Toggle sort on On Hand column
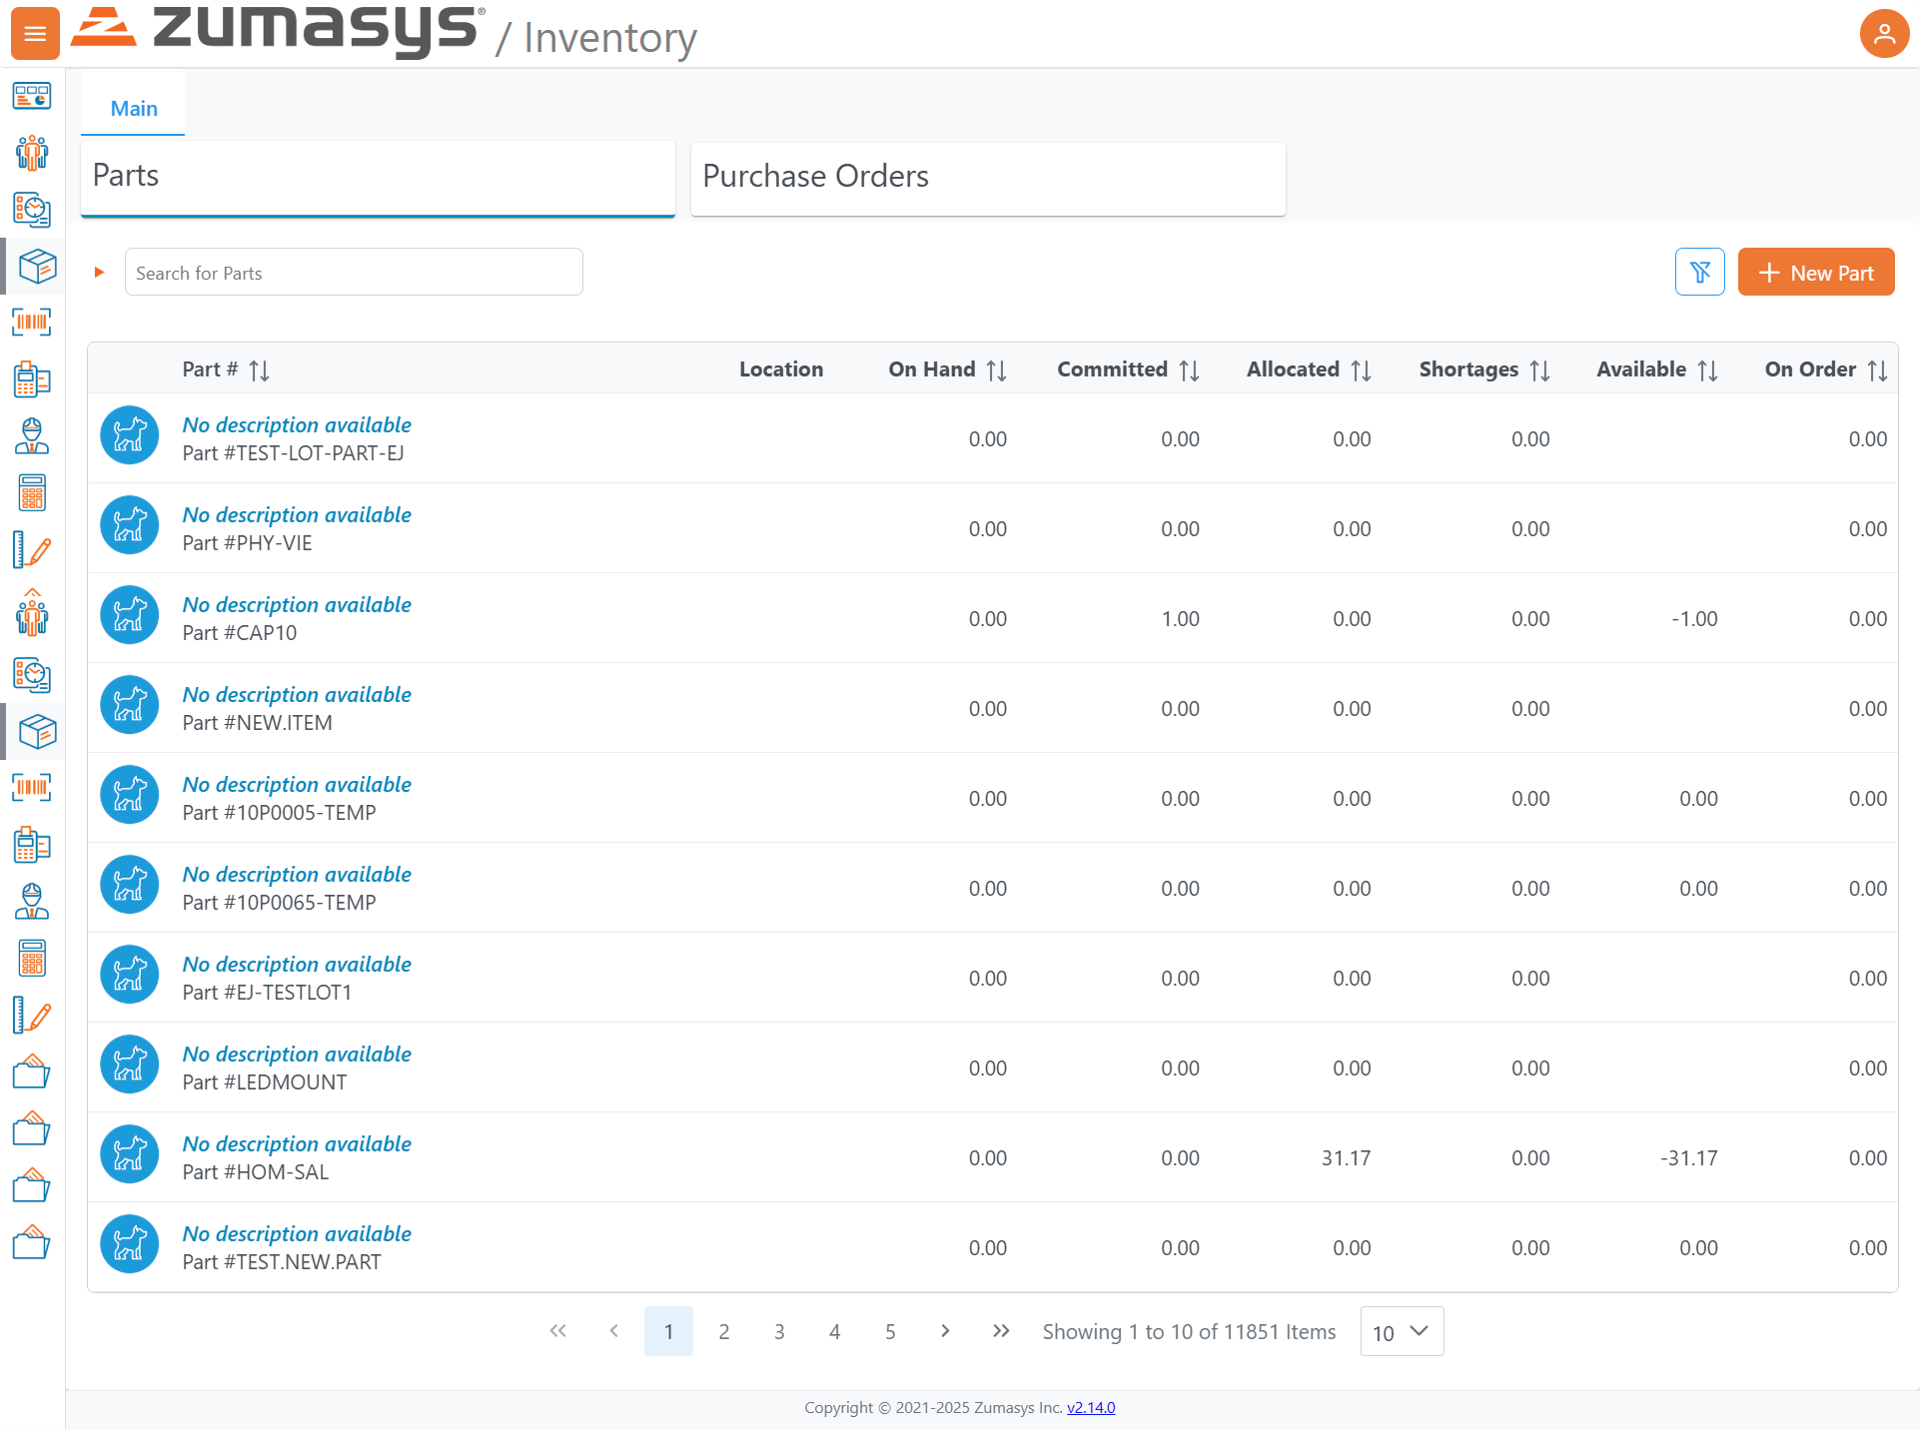Screen dimensions: 1920x1430 [996, 370]
